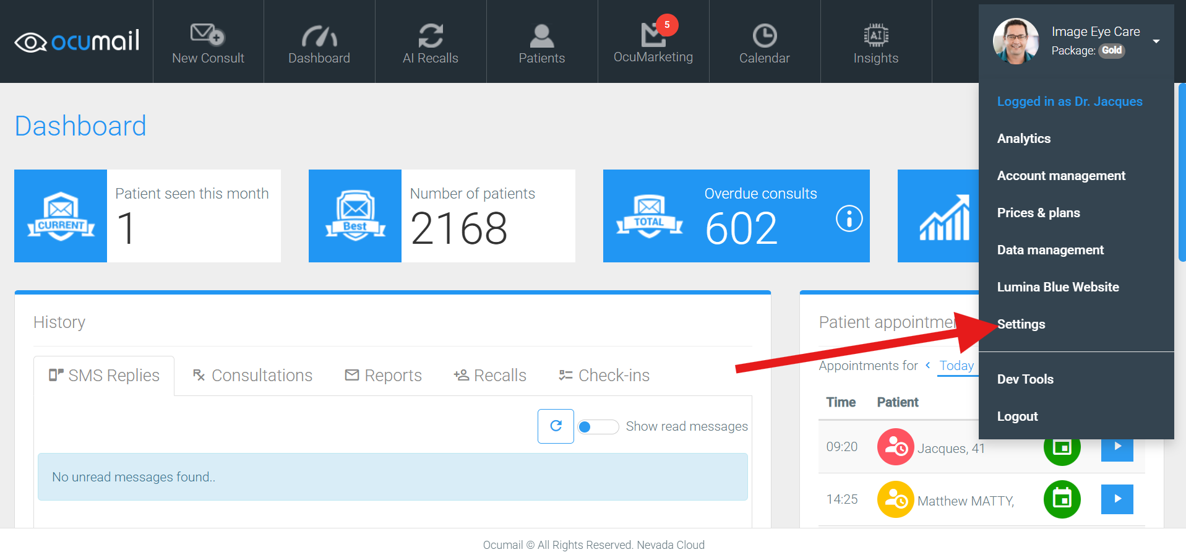
Task: Click the Patient seen this month tile
Action: click(147, 216)
